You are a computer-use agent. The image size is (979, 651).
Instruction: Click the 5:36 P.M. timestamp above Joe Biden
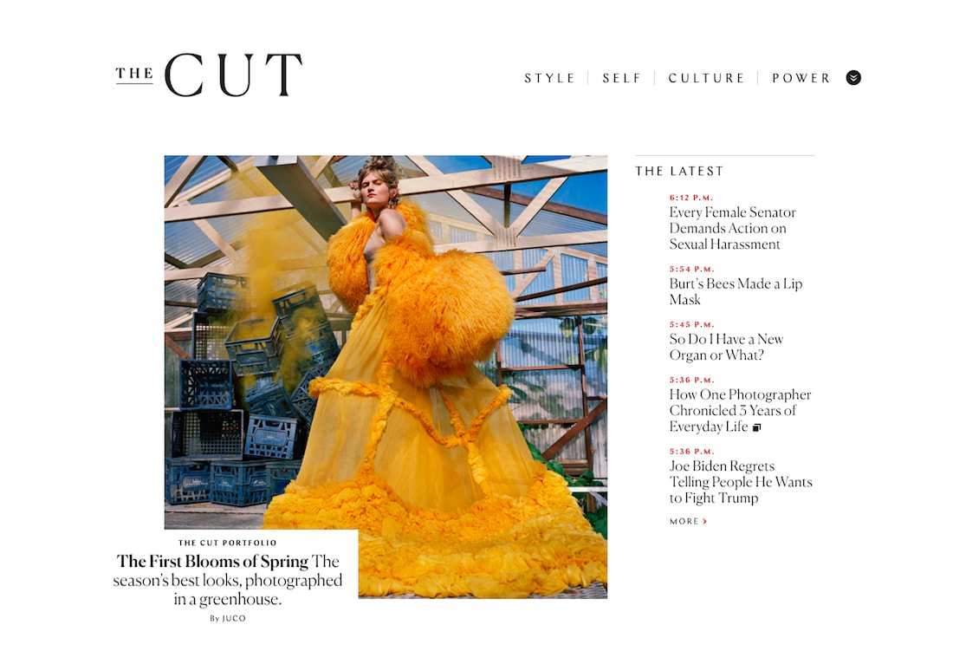click(x=691, y=452)
